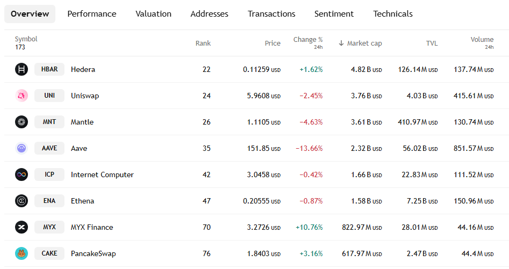
Task: Select the Technicals tab
Action: 393,14
